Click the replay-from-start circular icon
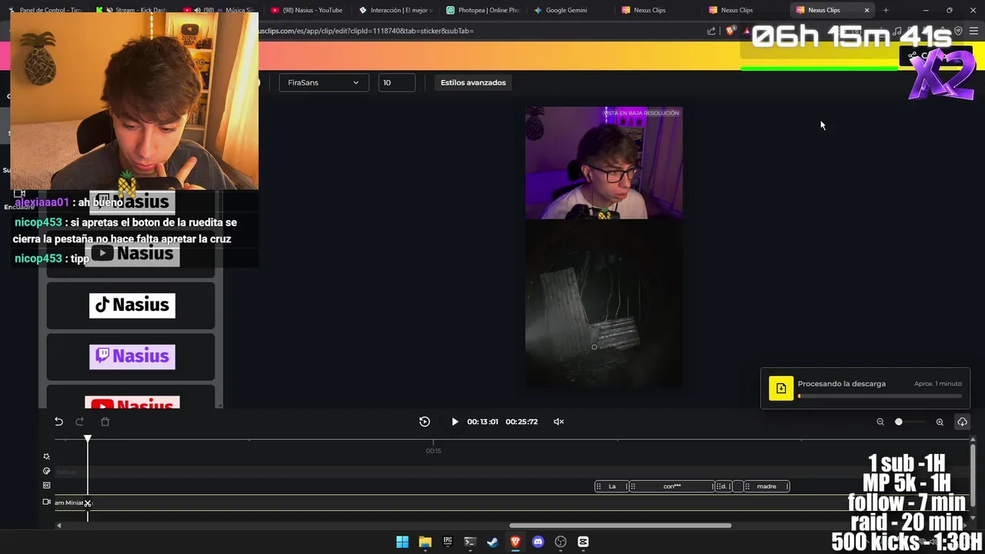This screenshot has width=985, height=554. coord(425,422)
